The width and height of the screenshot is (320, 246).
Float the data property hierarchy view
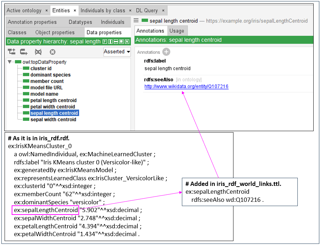(122, 42)
